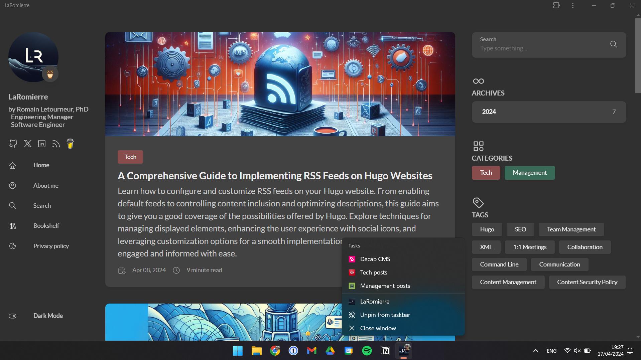Click the Tech label on article card
This screenshot has width=641, height=360.
tap(130, 157)
